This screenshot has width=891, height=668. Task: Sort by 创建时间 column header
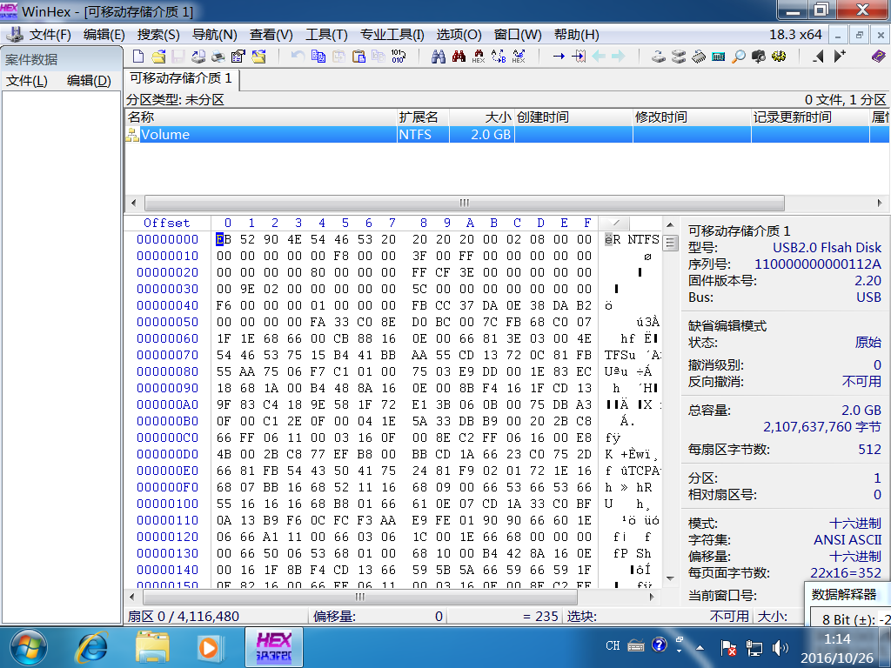pyautogui.click(x=573, y=117)
